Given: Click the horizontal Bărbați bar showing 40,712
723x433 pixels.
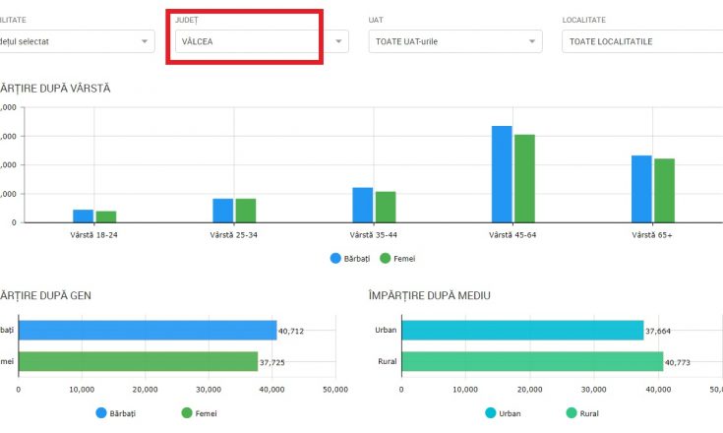Looking at the screenshot, I should click(148, 331).
